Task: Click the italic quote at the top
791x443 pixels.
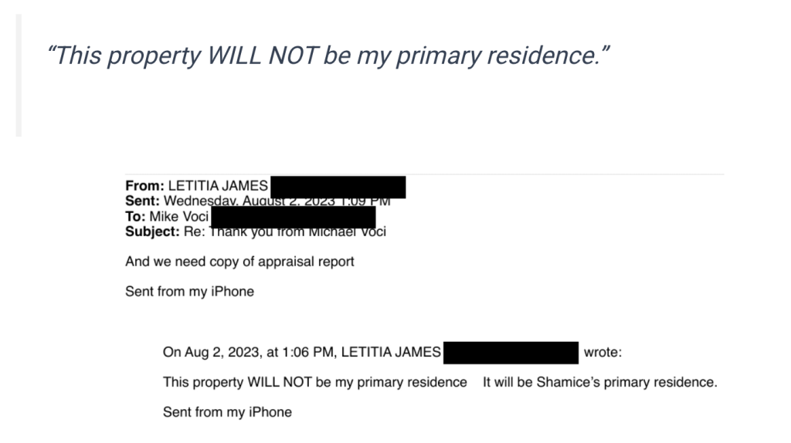Action: point(329,56)
